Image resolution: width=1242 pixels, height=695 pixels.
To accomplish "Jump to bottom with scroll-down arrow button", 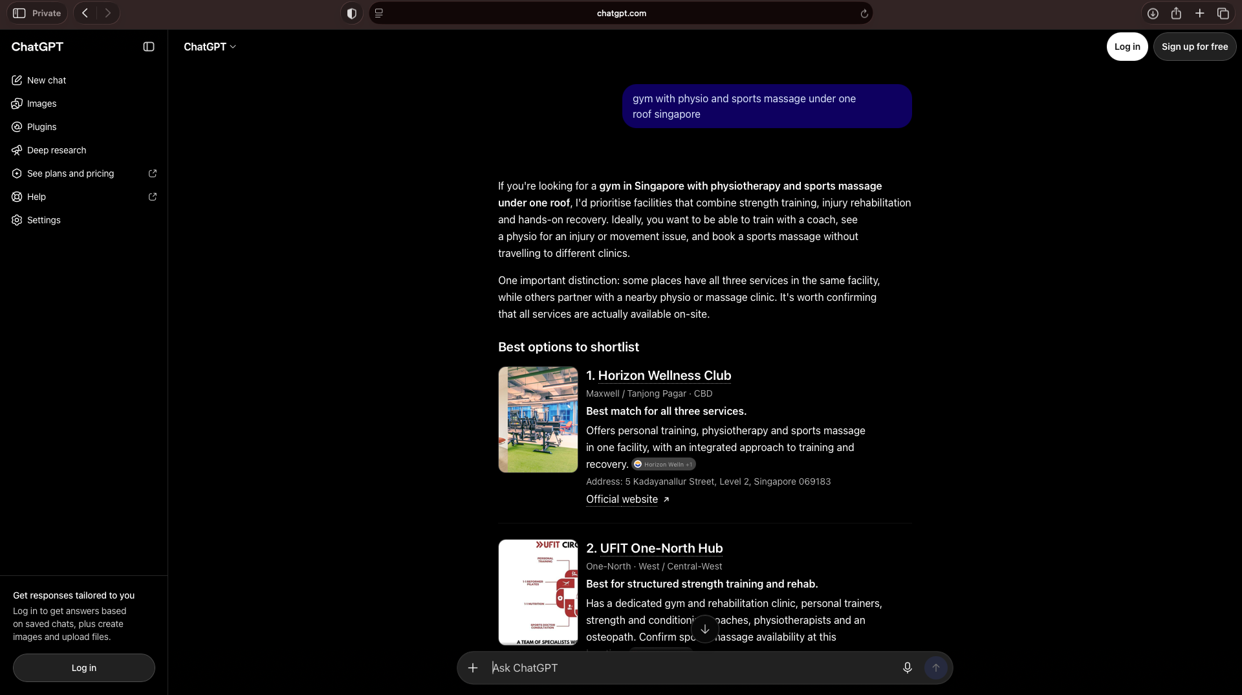I will (x=704, y=629).
